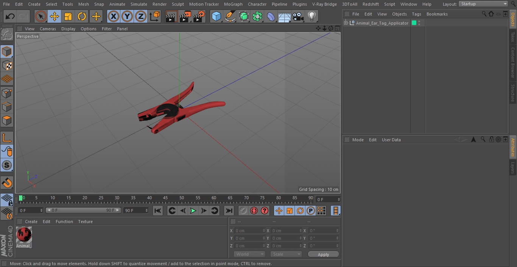
Task: Toggle Position keyframe recording
Action: (279, 211)
